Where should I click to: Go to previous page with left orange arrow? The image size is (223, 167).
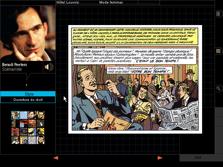56,158
